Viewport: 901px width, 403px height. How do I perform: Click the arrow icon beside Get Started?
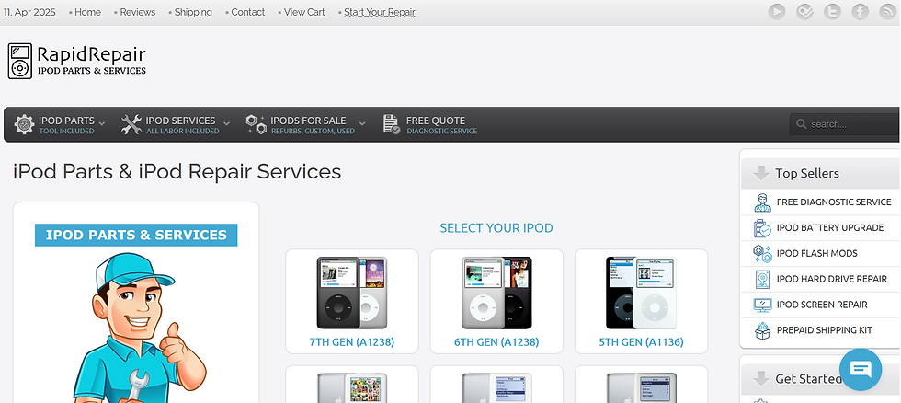click(761, 379)
